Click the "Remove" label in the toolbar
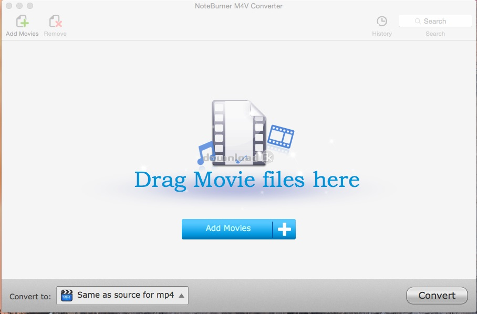Screen dimensions: 477x314 coord(55,34)
